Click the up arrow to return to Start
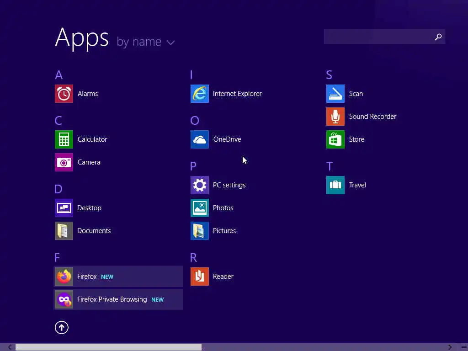This screenshot has width=468, height=351. pos(62,327)
